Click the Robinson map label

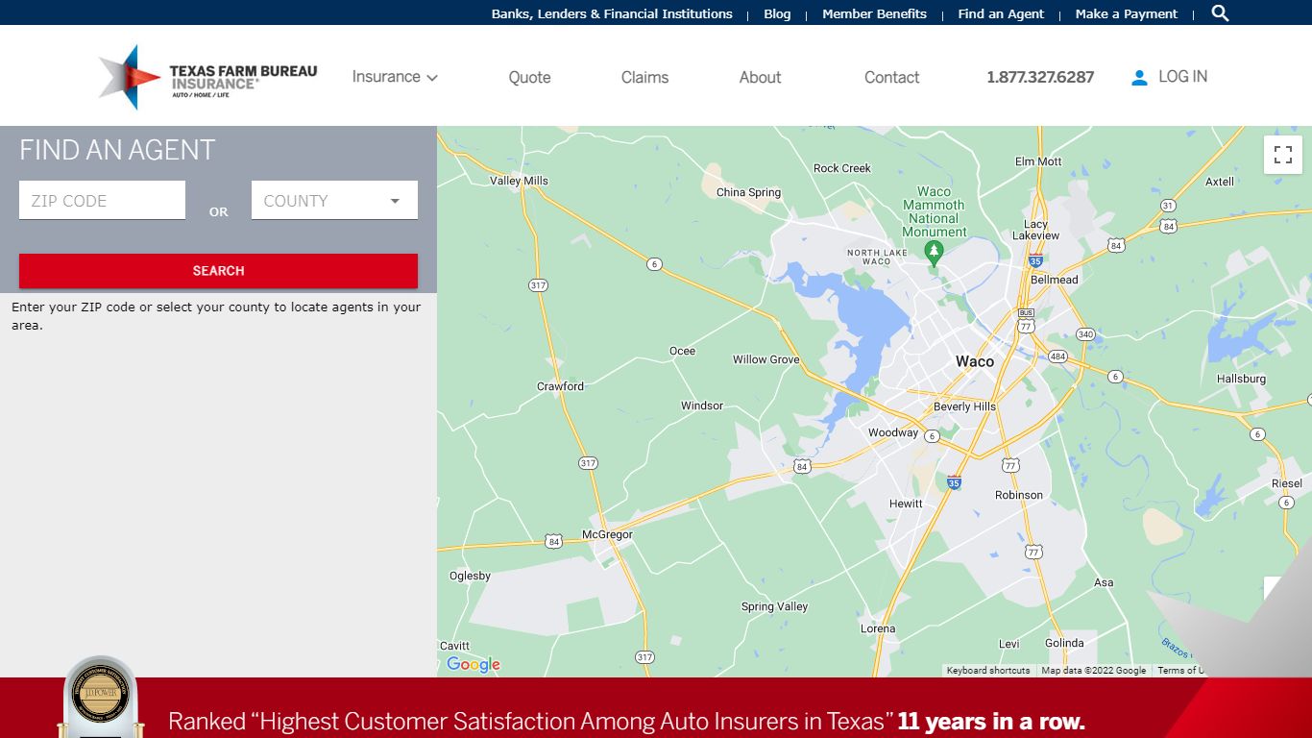[x=1019, y=495]
